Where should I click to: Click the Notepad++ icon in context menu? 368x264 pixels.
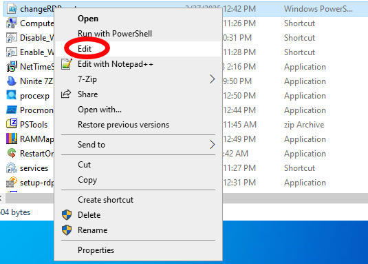tap(67, 64)
